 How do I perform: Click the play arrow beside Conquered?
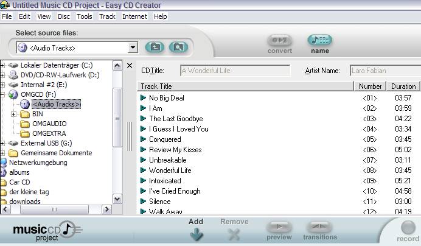(x=143, y=139)
